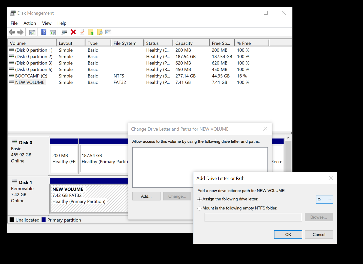This screenshot has height=264, width=363.
Task: Sort by the File System column header
Action: coord(127,43)
